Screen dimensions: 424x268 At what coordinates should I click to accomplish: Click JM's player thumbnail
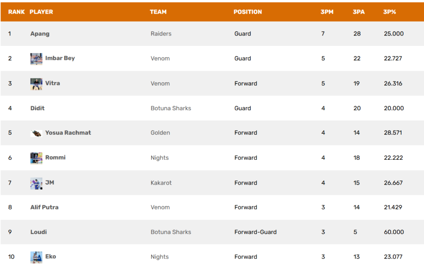click(36, 183)
